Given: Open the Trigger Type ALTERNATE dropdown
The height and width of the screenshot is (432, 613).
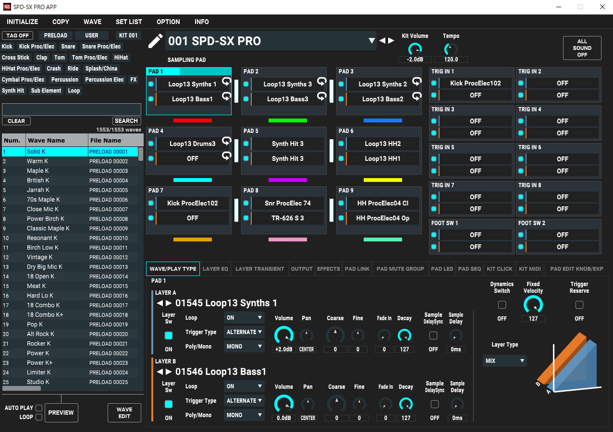Looking at the screenshot, I should tap(244, 332).
